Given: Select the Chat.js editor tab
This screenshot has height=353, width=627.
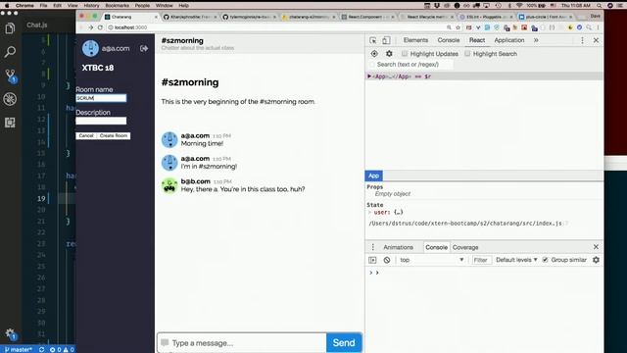Looking at the screenshot, I should pos(37,25).
